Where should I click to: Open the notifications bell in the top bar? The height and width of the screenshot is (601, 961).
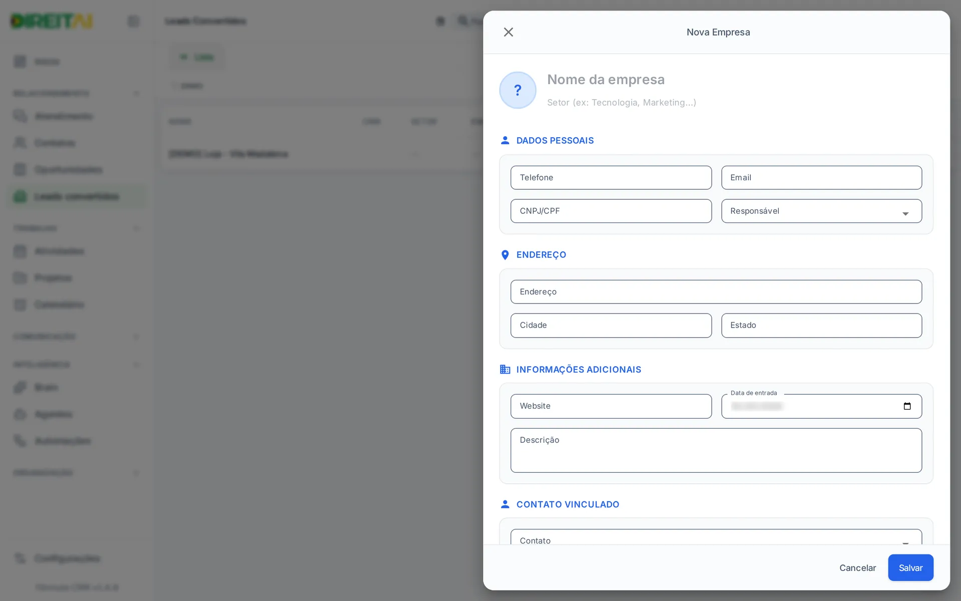click(x=440, y=21)
